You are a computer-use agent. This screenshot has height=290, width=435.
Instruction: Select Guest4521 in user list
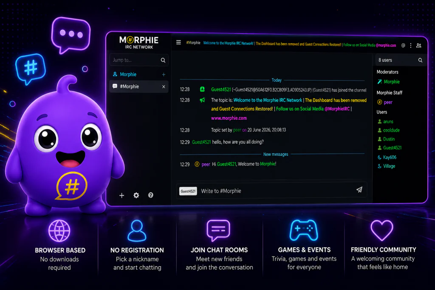click(392, 148)
